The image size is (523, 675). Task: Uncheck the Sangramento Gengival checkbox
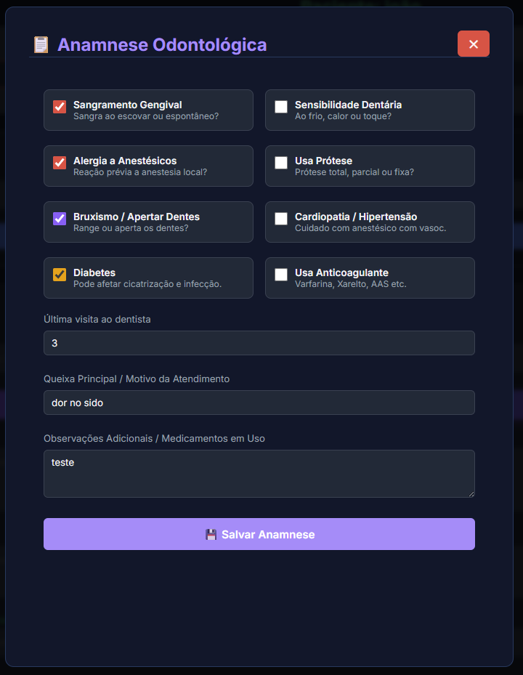click(x=60, y=107)
